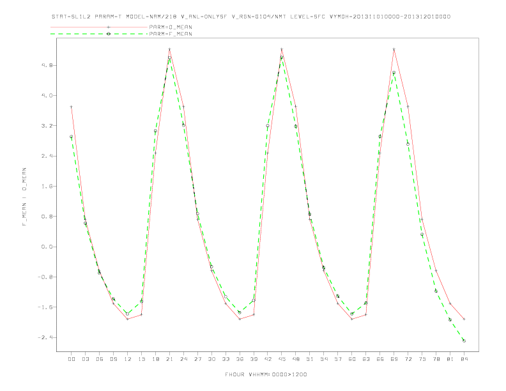Click the 2.4 y-axis tick label
Viewport: 506px width, 391px height.
point(47,156)
